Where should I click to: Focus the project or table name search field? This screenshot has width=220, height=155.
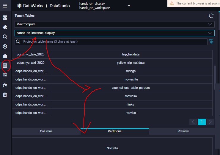pos(111,42)
